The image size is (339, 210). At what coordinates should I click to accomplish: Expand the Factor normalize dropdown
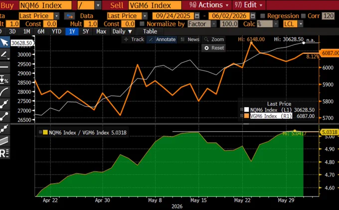(x=213, y=24)
